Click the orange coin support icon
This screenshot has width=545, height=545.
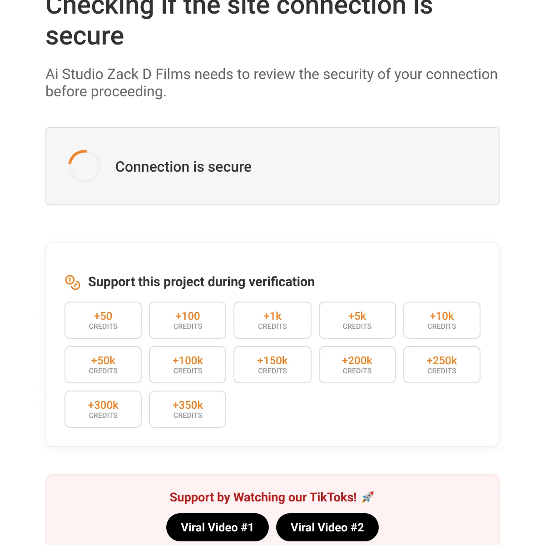(72, 282)
